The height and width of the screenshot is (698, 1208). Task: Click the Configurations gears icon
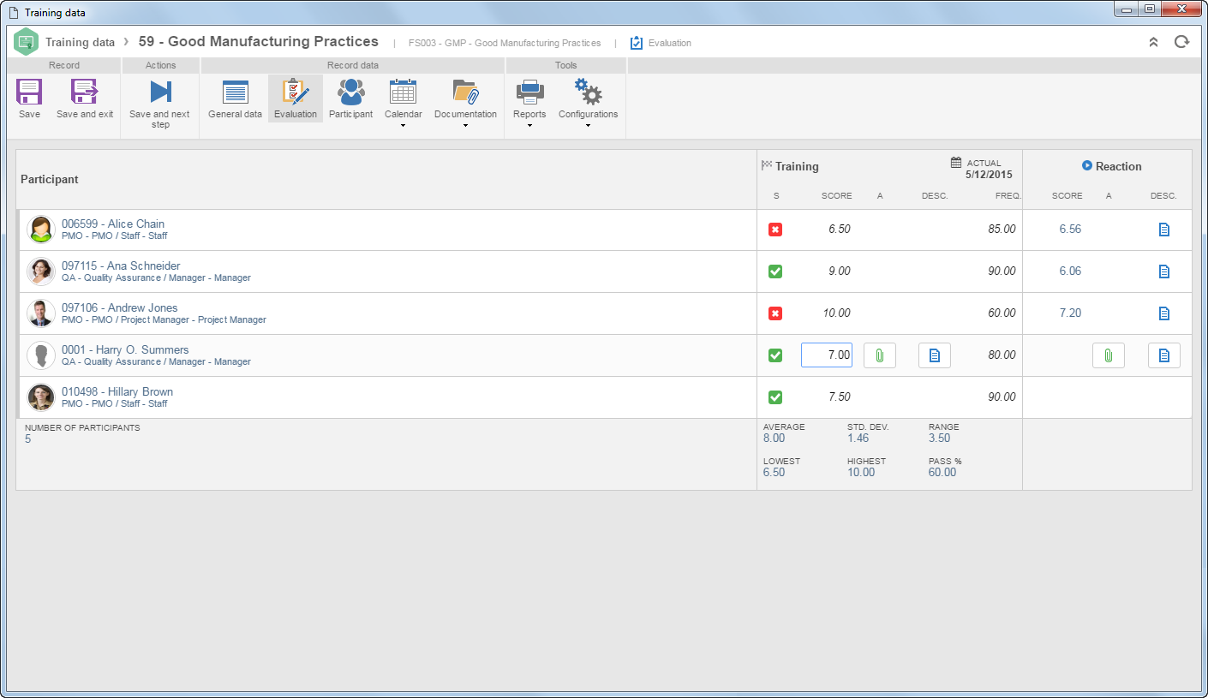coord(588,92)
